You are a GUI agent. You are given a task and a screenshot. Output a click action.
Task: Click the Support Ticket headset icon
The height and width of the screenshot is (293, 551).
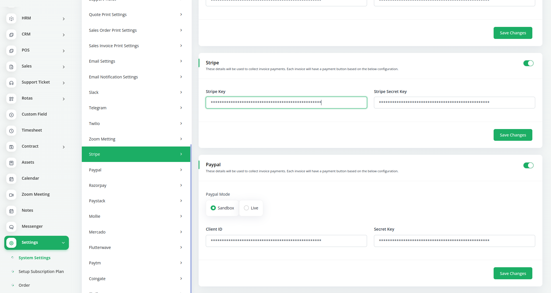pyautogui.click(x=11, y=83)
